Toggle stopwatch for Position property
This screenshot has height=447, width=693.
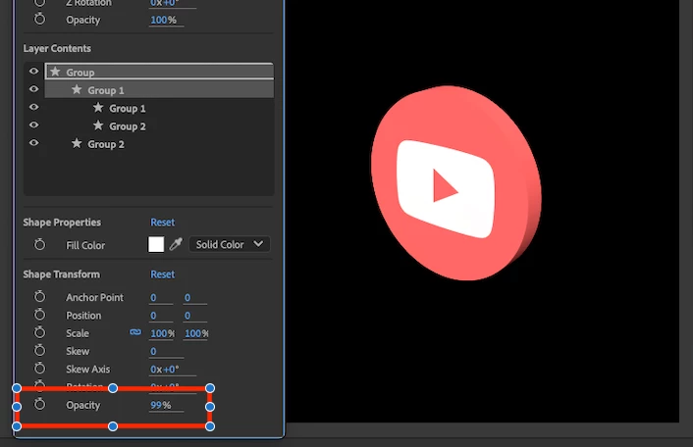pos(40,315)
